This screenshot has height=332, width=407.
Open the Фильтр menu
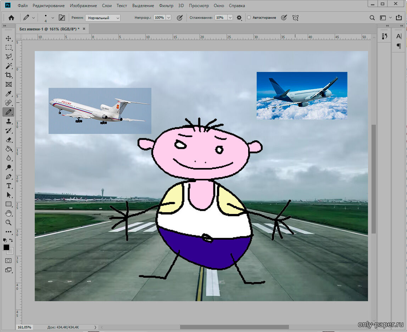coord(166,6)
